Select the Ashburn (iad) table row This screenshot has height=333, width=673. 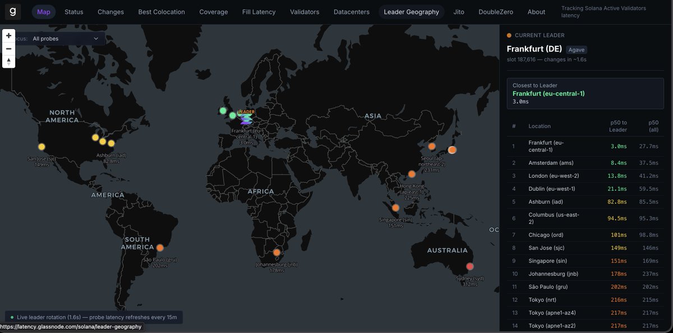(585, 202)
